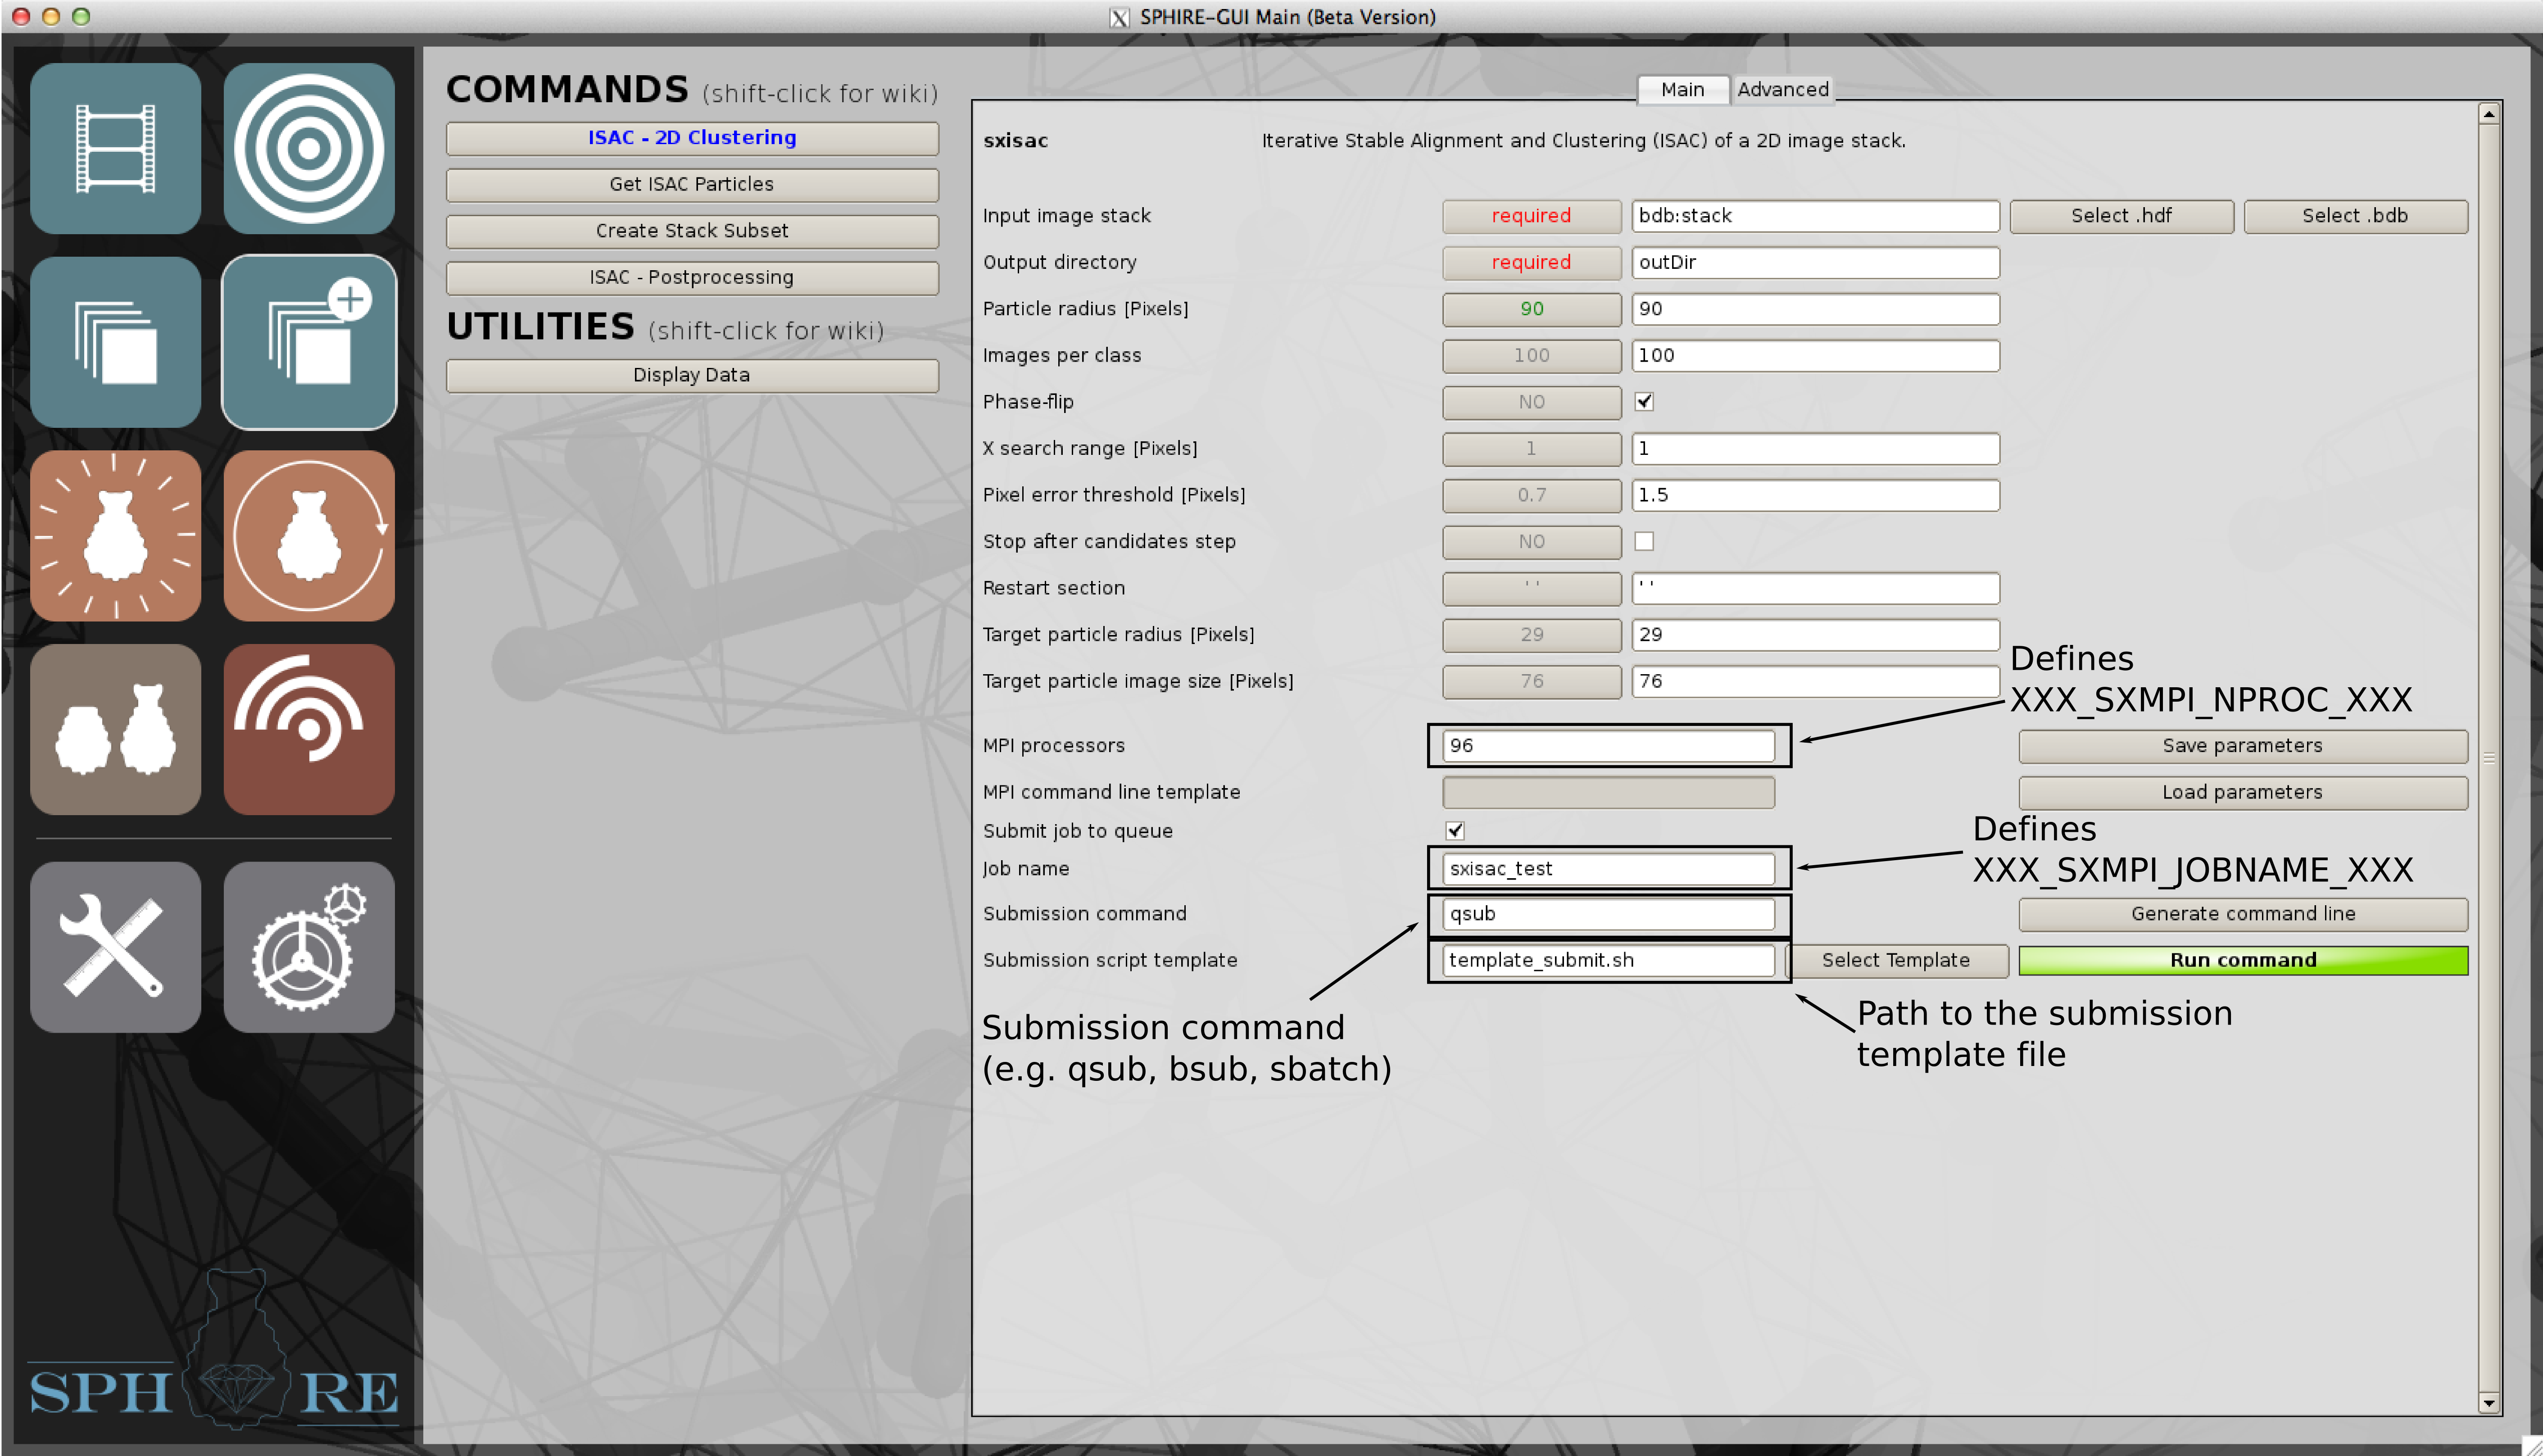Screen dimensions: 2543x1456
Task: Uncheck Submit job to queue
Action: pyautogui.click(x=1455, y=830)
